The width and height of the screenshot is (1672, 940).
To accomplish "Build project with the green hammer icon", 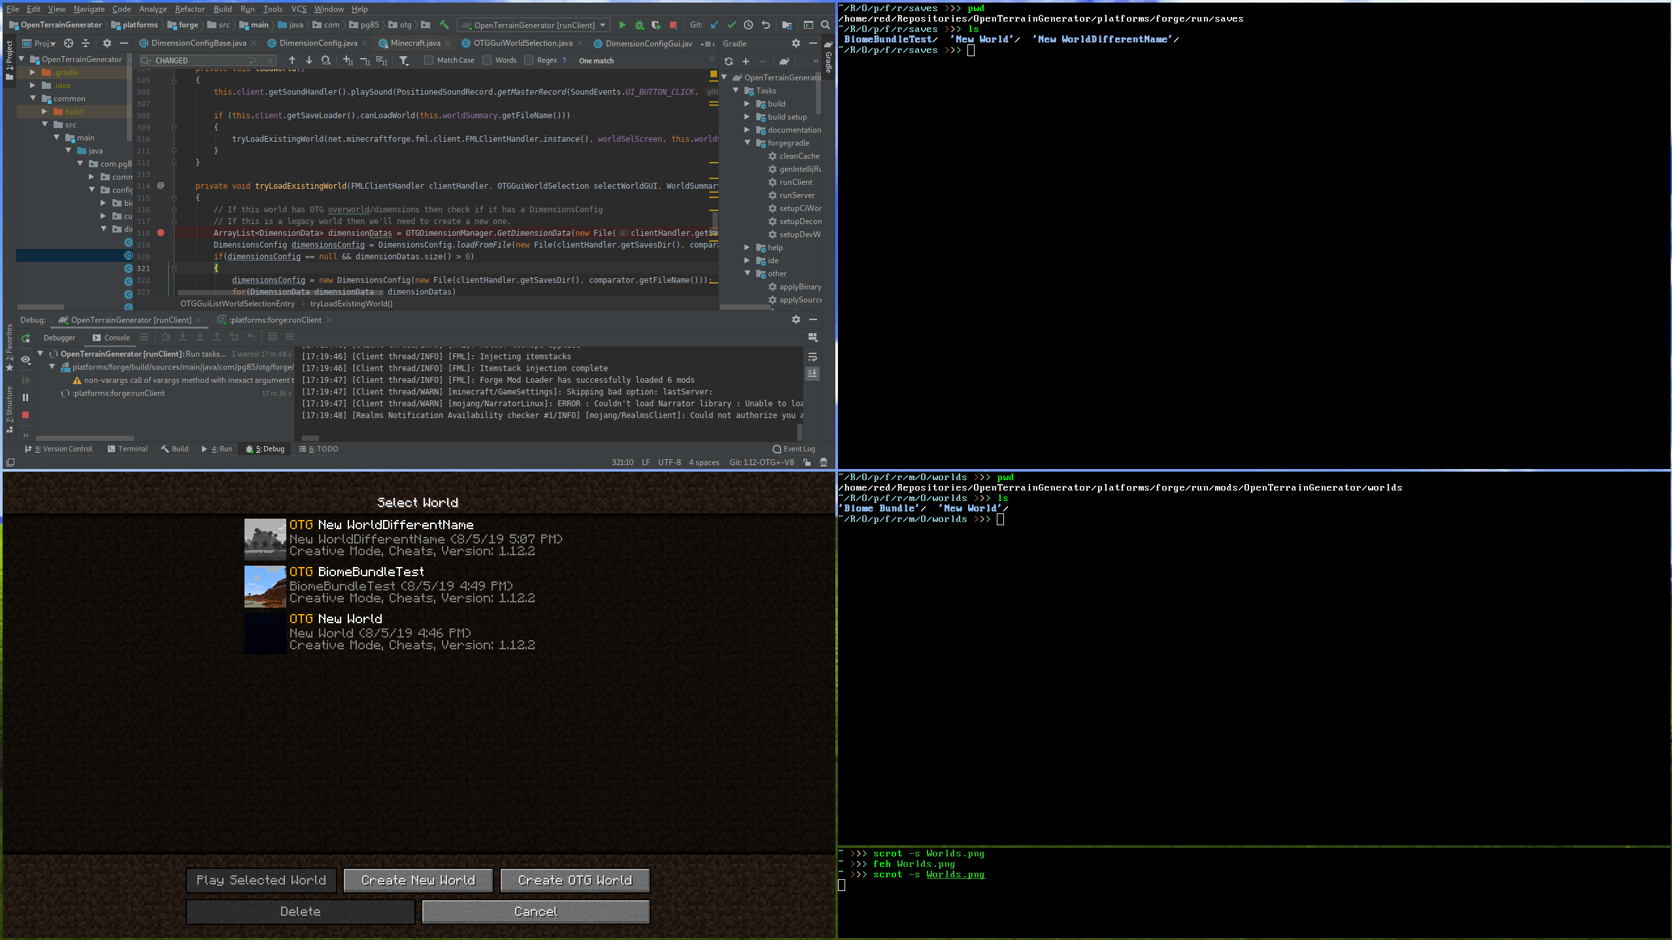I will [x=444, y=25].
